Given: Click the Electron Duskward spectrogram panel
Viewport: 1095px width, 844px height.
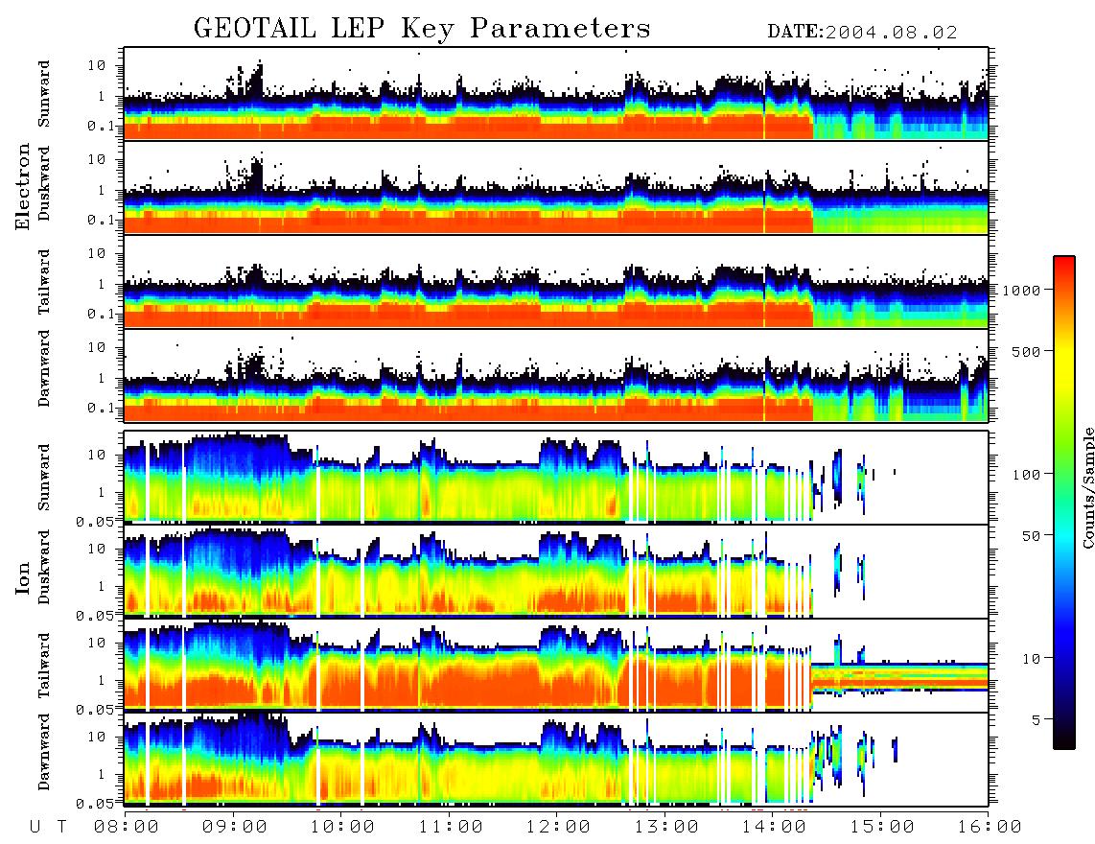Looking at the screenshot, I should point(556,187).
